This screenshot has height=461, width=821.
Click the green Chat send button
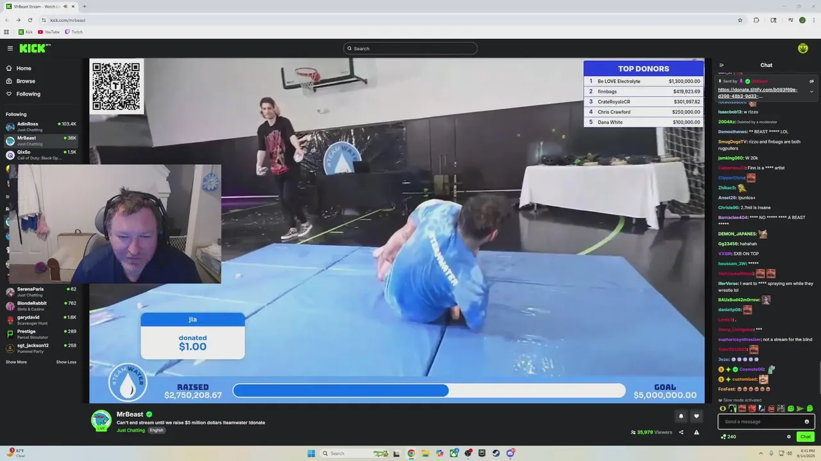click(x=806, y=437)
